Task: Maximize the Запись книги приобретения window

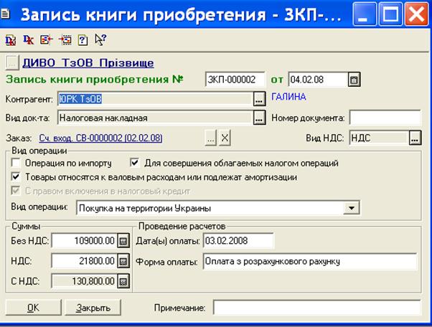Action: [390, 14]
